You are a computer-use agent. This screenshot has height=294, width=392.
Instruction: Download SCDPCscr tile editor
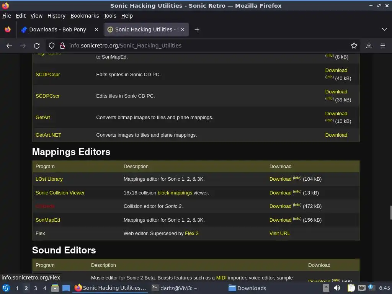[x=336, y=92]
